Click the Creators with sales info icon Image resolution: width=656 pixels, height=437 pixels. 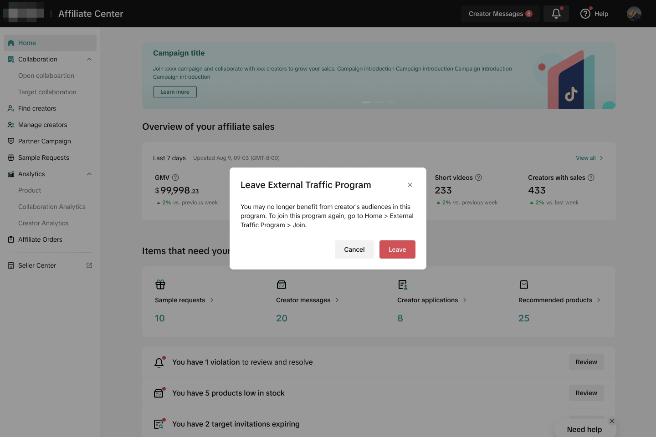pyautogui.click(x=591, y=178)
